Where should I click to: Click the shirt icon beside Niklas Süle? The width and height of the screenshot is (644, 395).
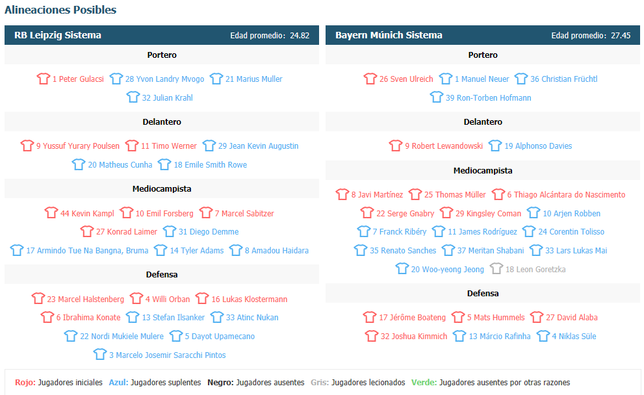[543, 336]
